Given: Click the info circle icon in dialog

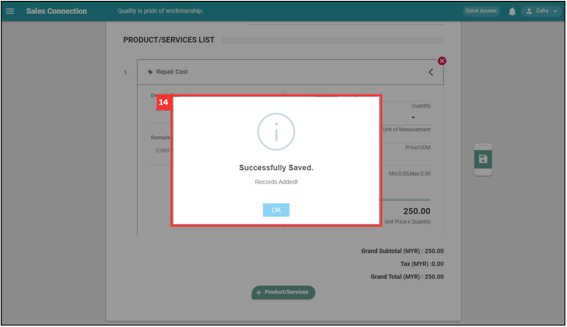Looking at the screenshot, I should point(276,132).
